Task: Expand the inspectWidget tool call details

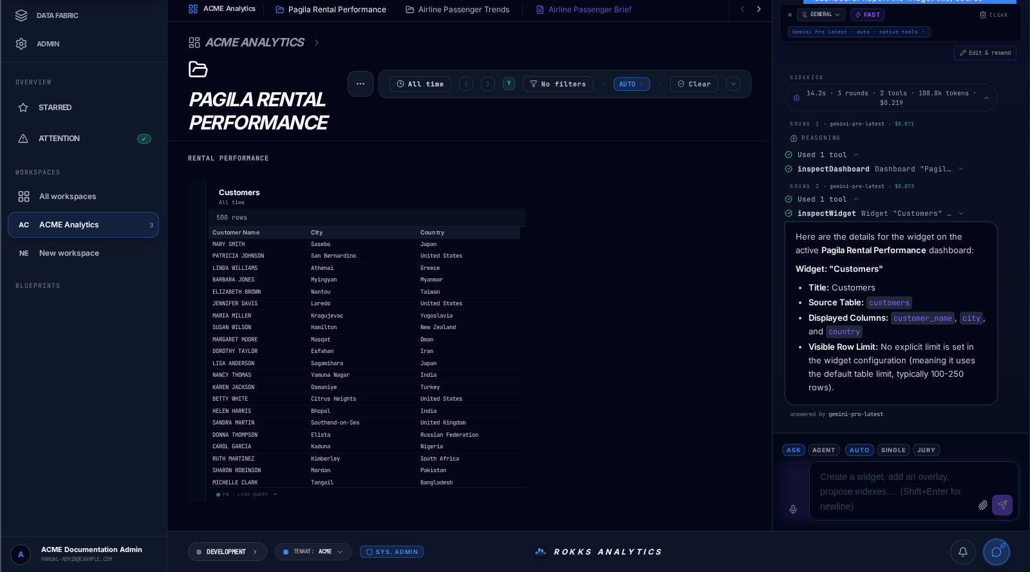Action: coord(961,214)
